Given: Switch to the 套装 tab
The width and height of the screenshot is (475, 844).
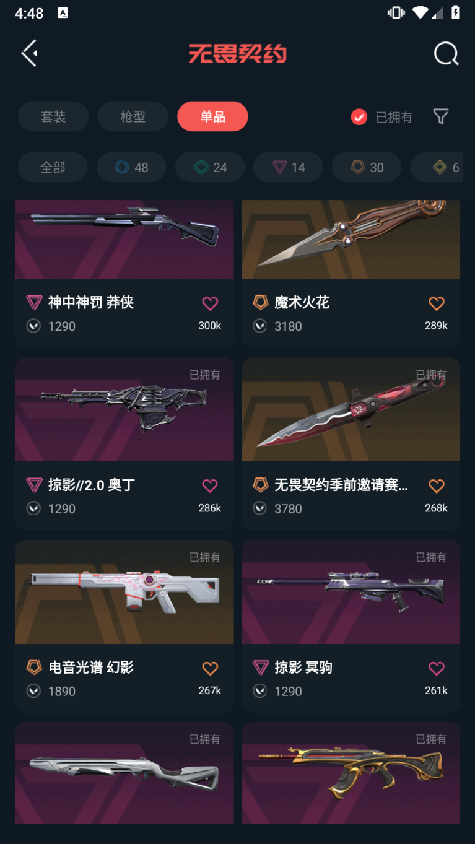Looking at the screenshot, I should [53, 116].
